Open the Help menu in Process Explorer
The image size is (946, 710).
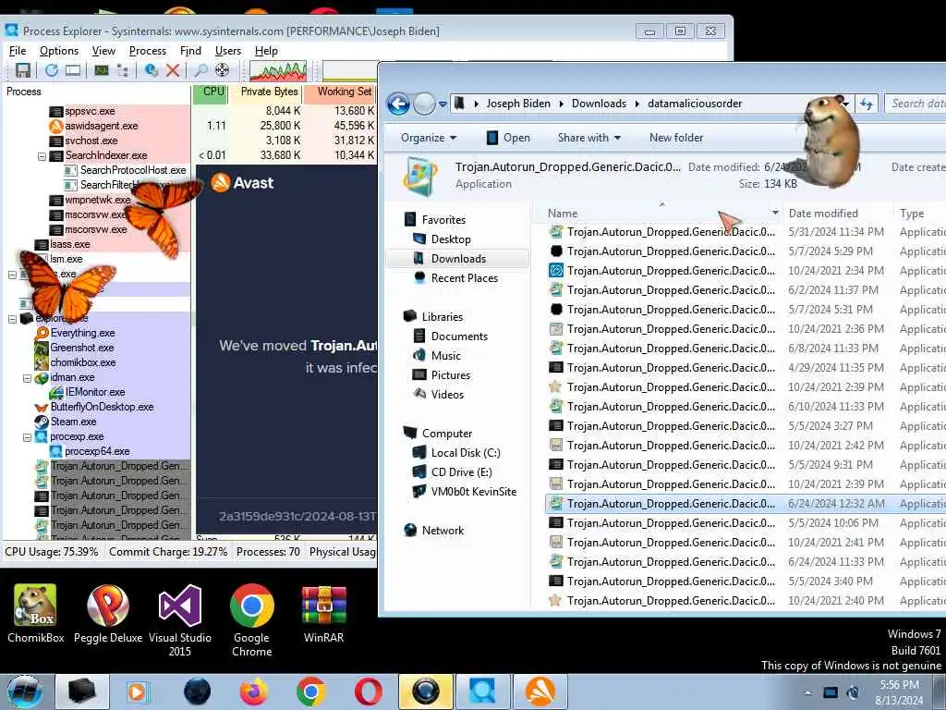266,51
